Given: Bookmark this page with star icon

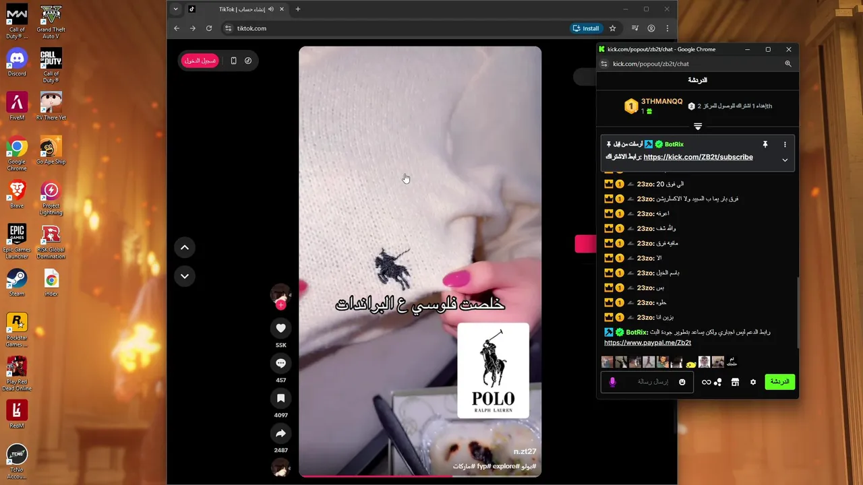Looking at the screenshot, I should [612, 28].
